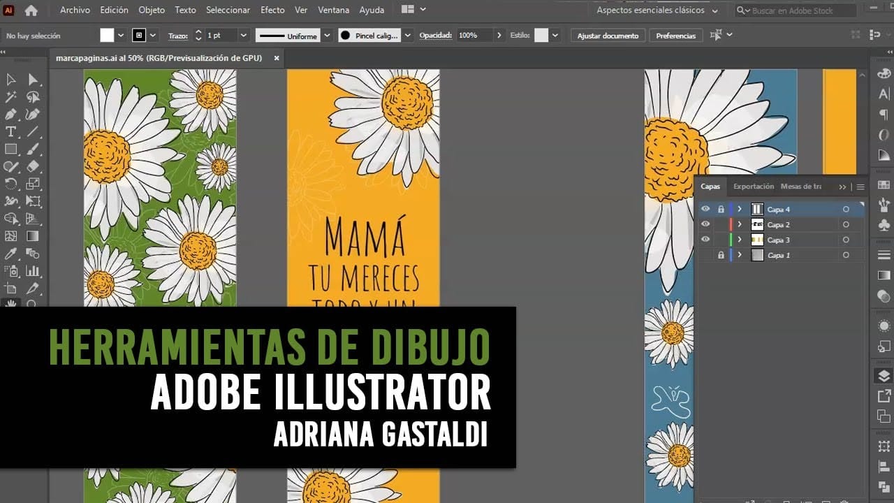Select the Scale tool
Viewport: 894px width, 503px height.
(33, 184)
